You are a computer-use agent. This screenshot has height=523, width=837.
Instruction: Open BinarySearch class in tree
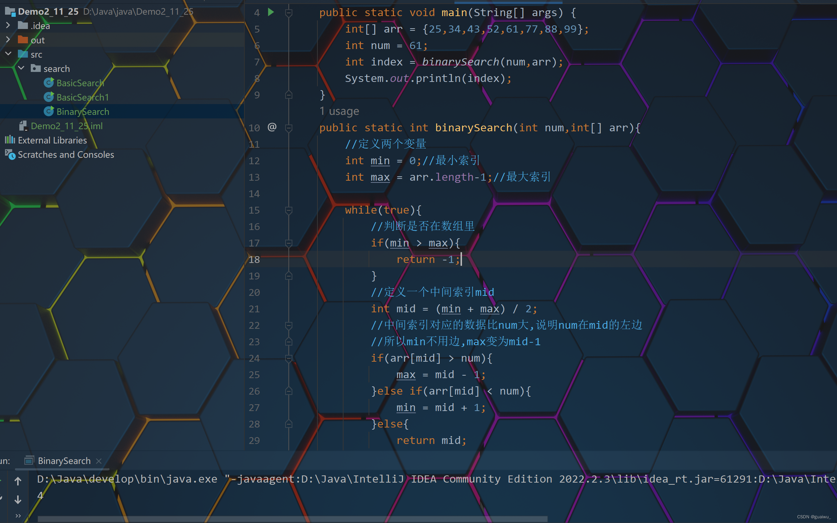point(83,112)
